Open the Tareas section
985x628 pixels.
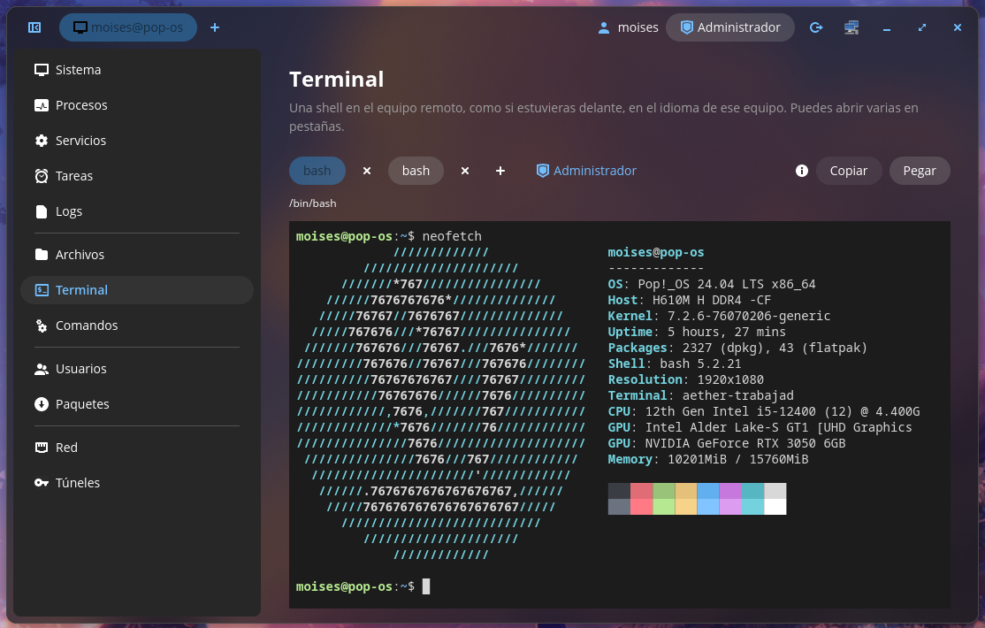[x=137, y=176]
